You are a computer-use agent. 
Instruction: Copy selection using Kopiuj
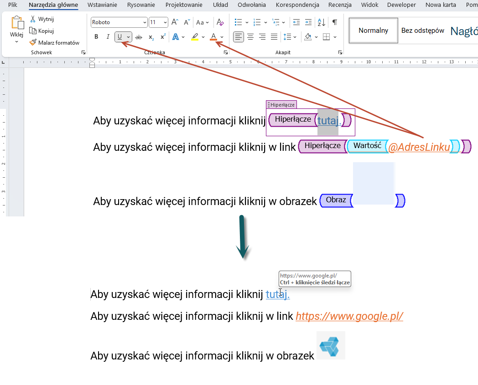click(x=42, y=31)
